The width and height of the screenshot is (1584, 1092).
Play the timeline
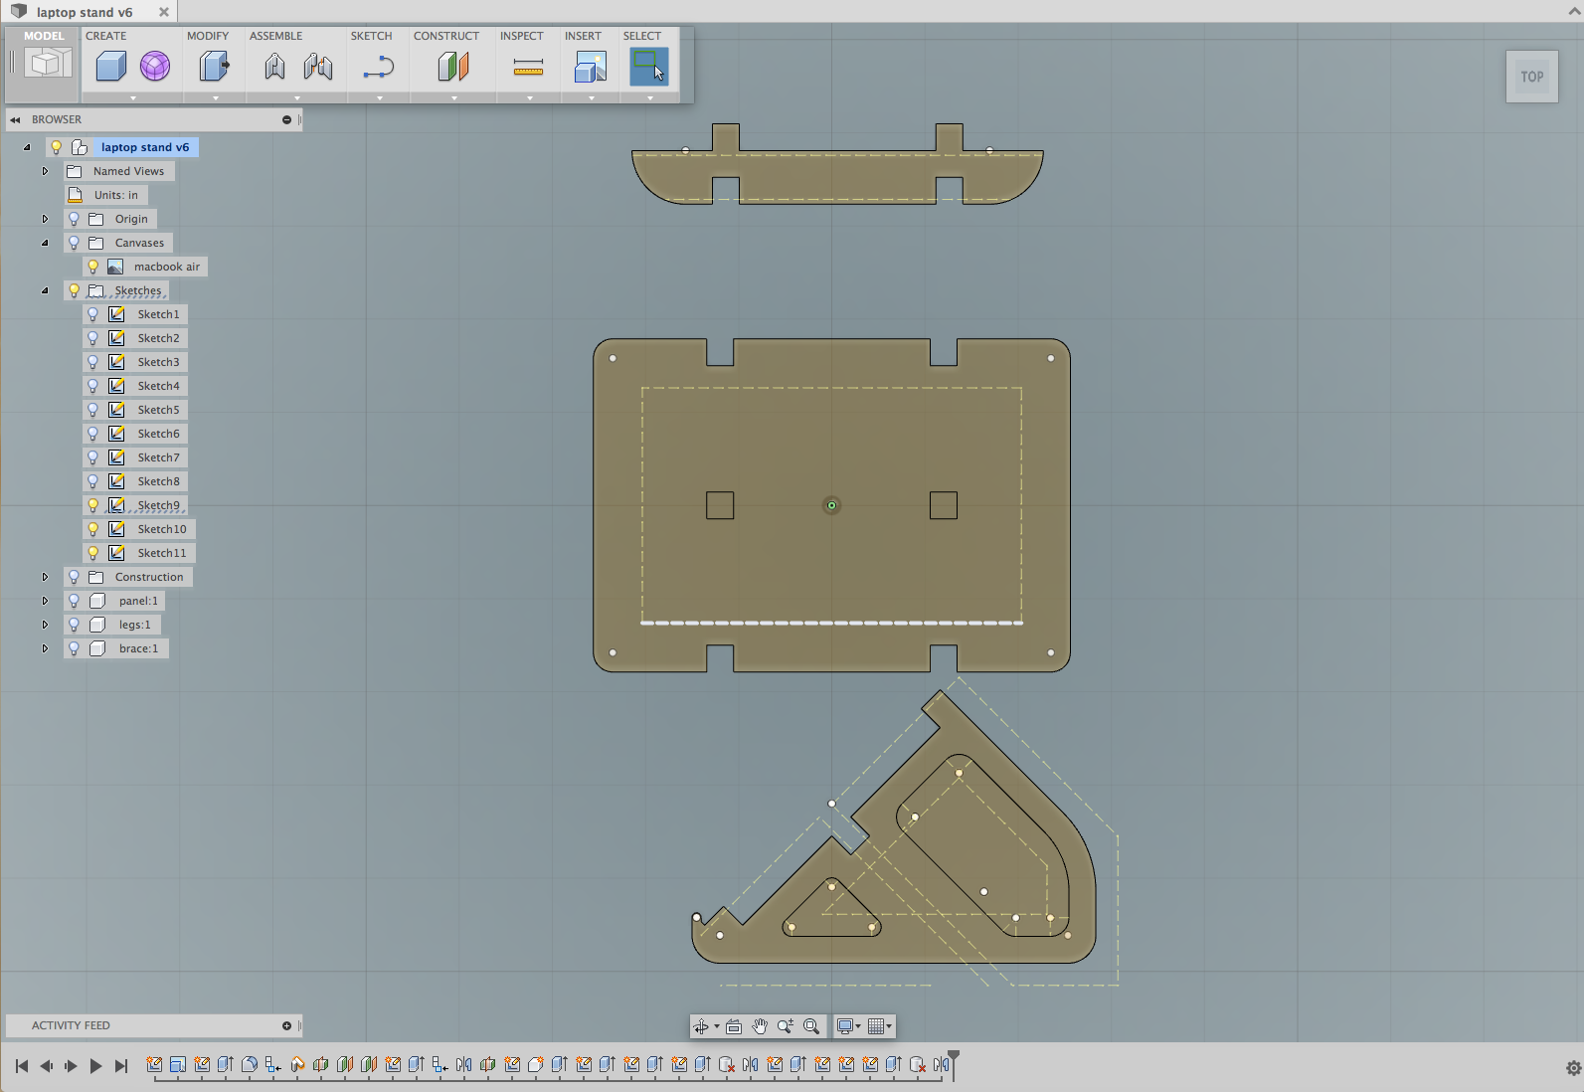(x=95, y=1066)
